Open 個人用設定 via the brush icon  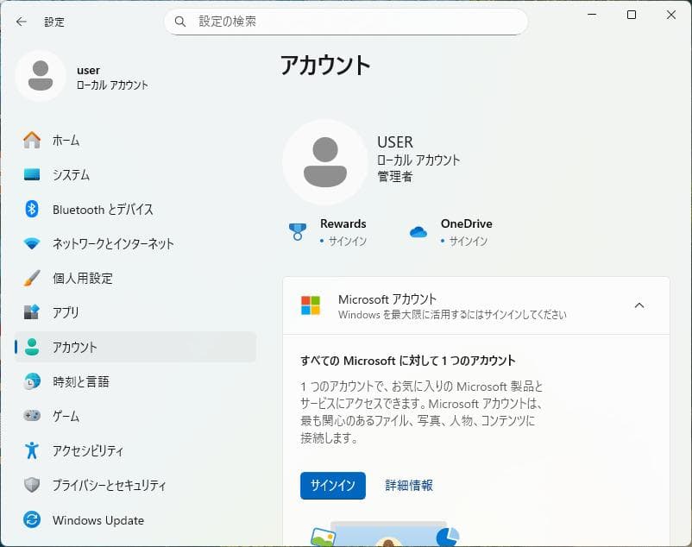click(31, 278)
